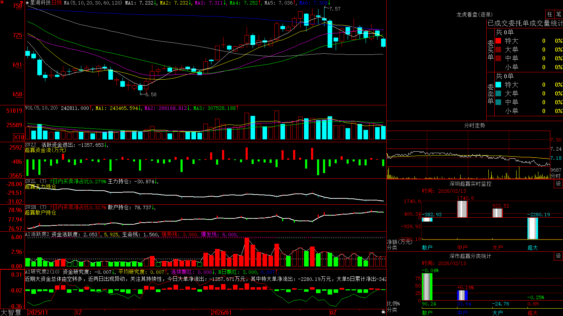Click the 强势线: 3.000 label

(x=179, y=234)
